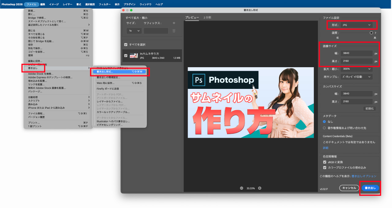
Task: Click the thumbnail preview image
Action: pyautogui.click(x=251, y=102)
